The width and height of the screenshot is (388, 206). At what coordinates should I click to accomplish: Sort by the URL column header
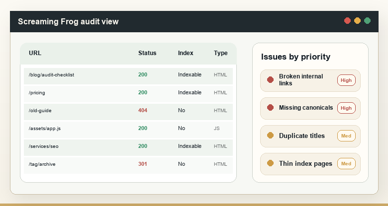coord(35,53)
